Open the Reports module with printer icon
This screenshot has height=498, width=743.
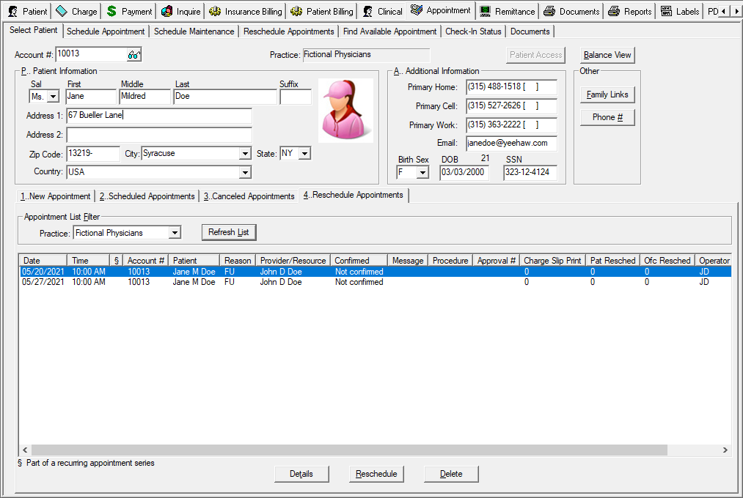coord(629,11)
